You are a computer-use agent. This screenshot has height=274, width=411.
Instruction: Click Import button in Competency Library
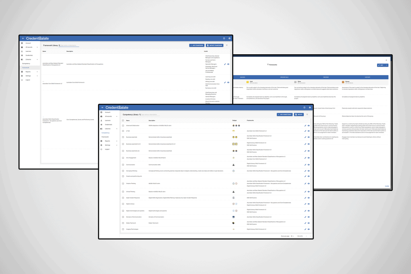[299, 115]
